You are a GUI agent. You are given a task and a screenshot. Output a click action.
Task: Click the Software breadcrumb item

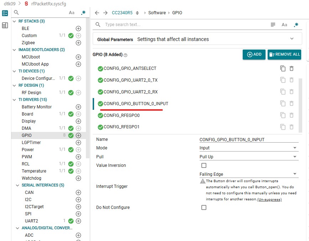(157, 13)
